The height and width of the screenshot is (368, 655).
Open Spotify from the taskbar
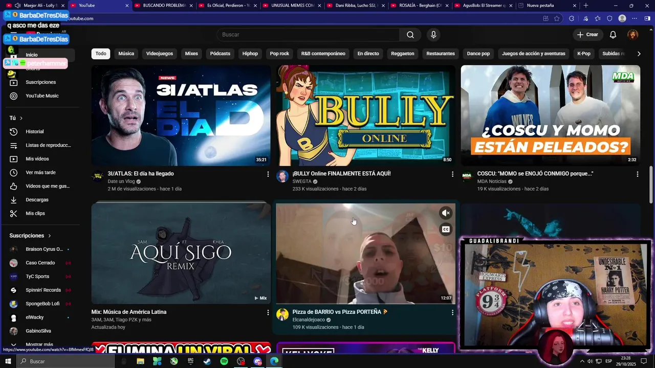pos(224,361)
